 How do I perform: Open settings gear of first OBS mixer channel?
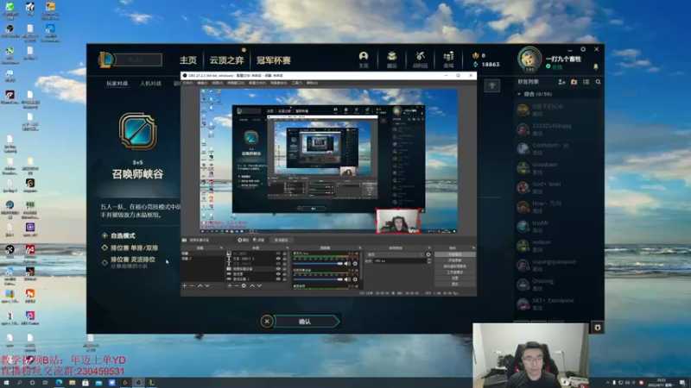tap(355, 264)
